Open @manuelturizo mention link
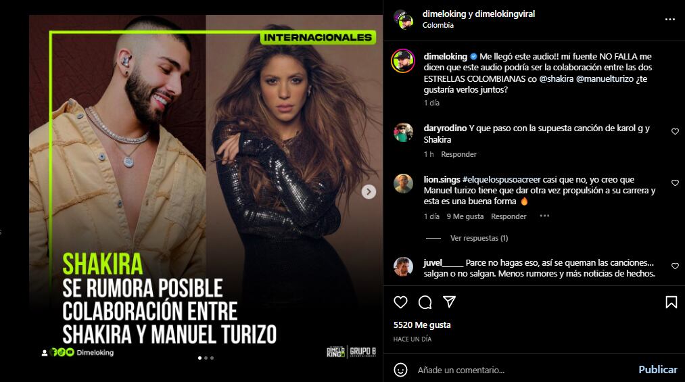 click(605, 78)
